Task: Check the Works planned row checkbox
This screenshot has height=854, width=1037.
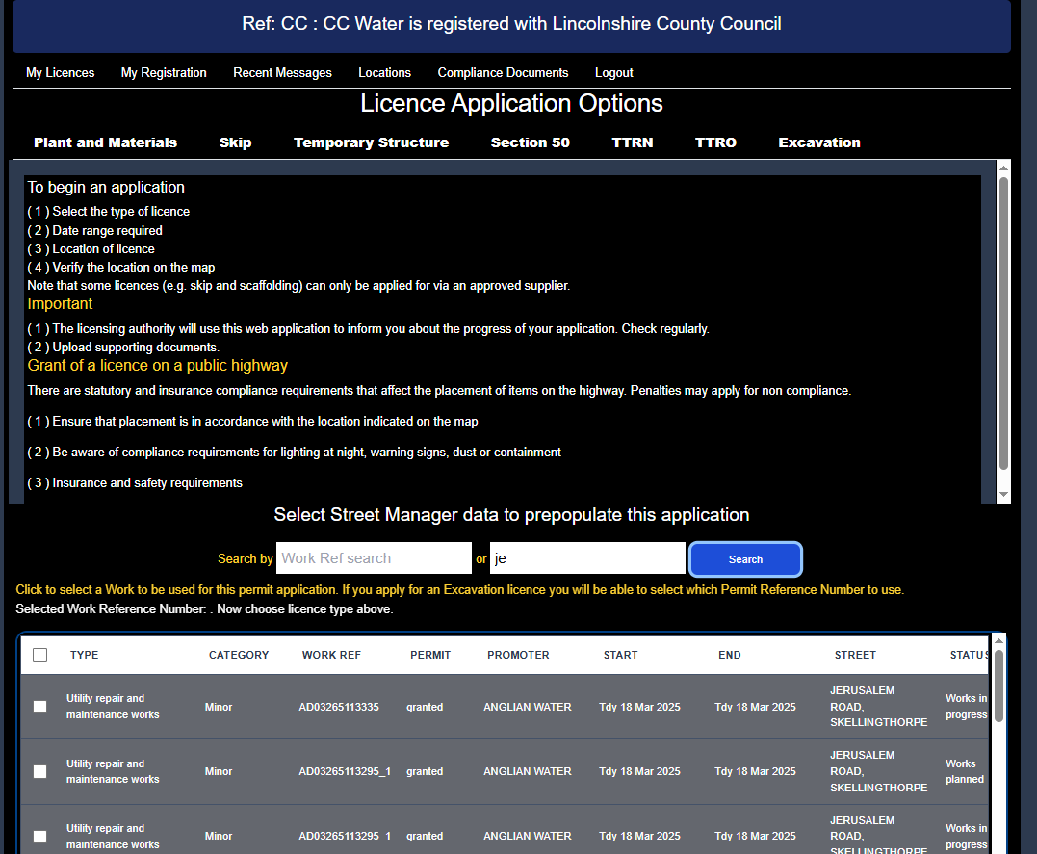Action: click(39, 771)
